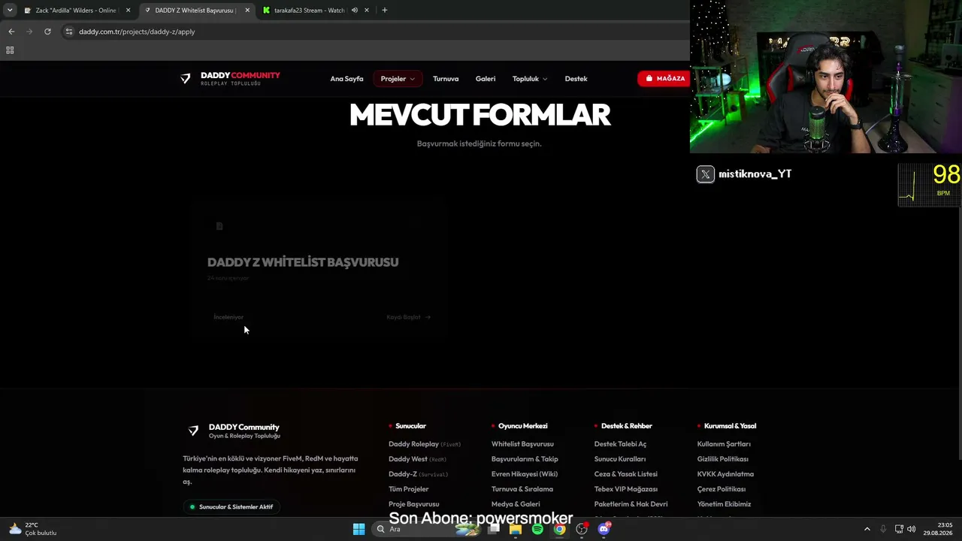
Task: Expand the Projeler dropdown menu
Action: [x=398, y=79]
